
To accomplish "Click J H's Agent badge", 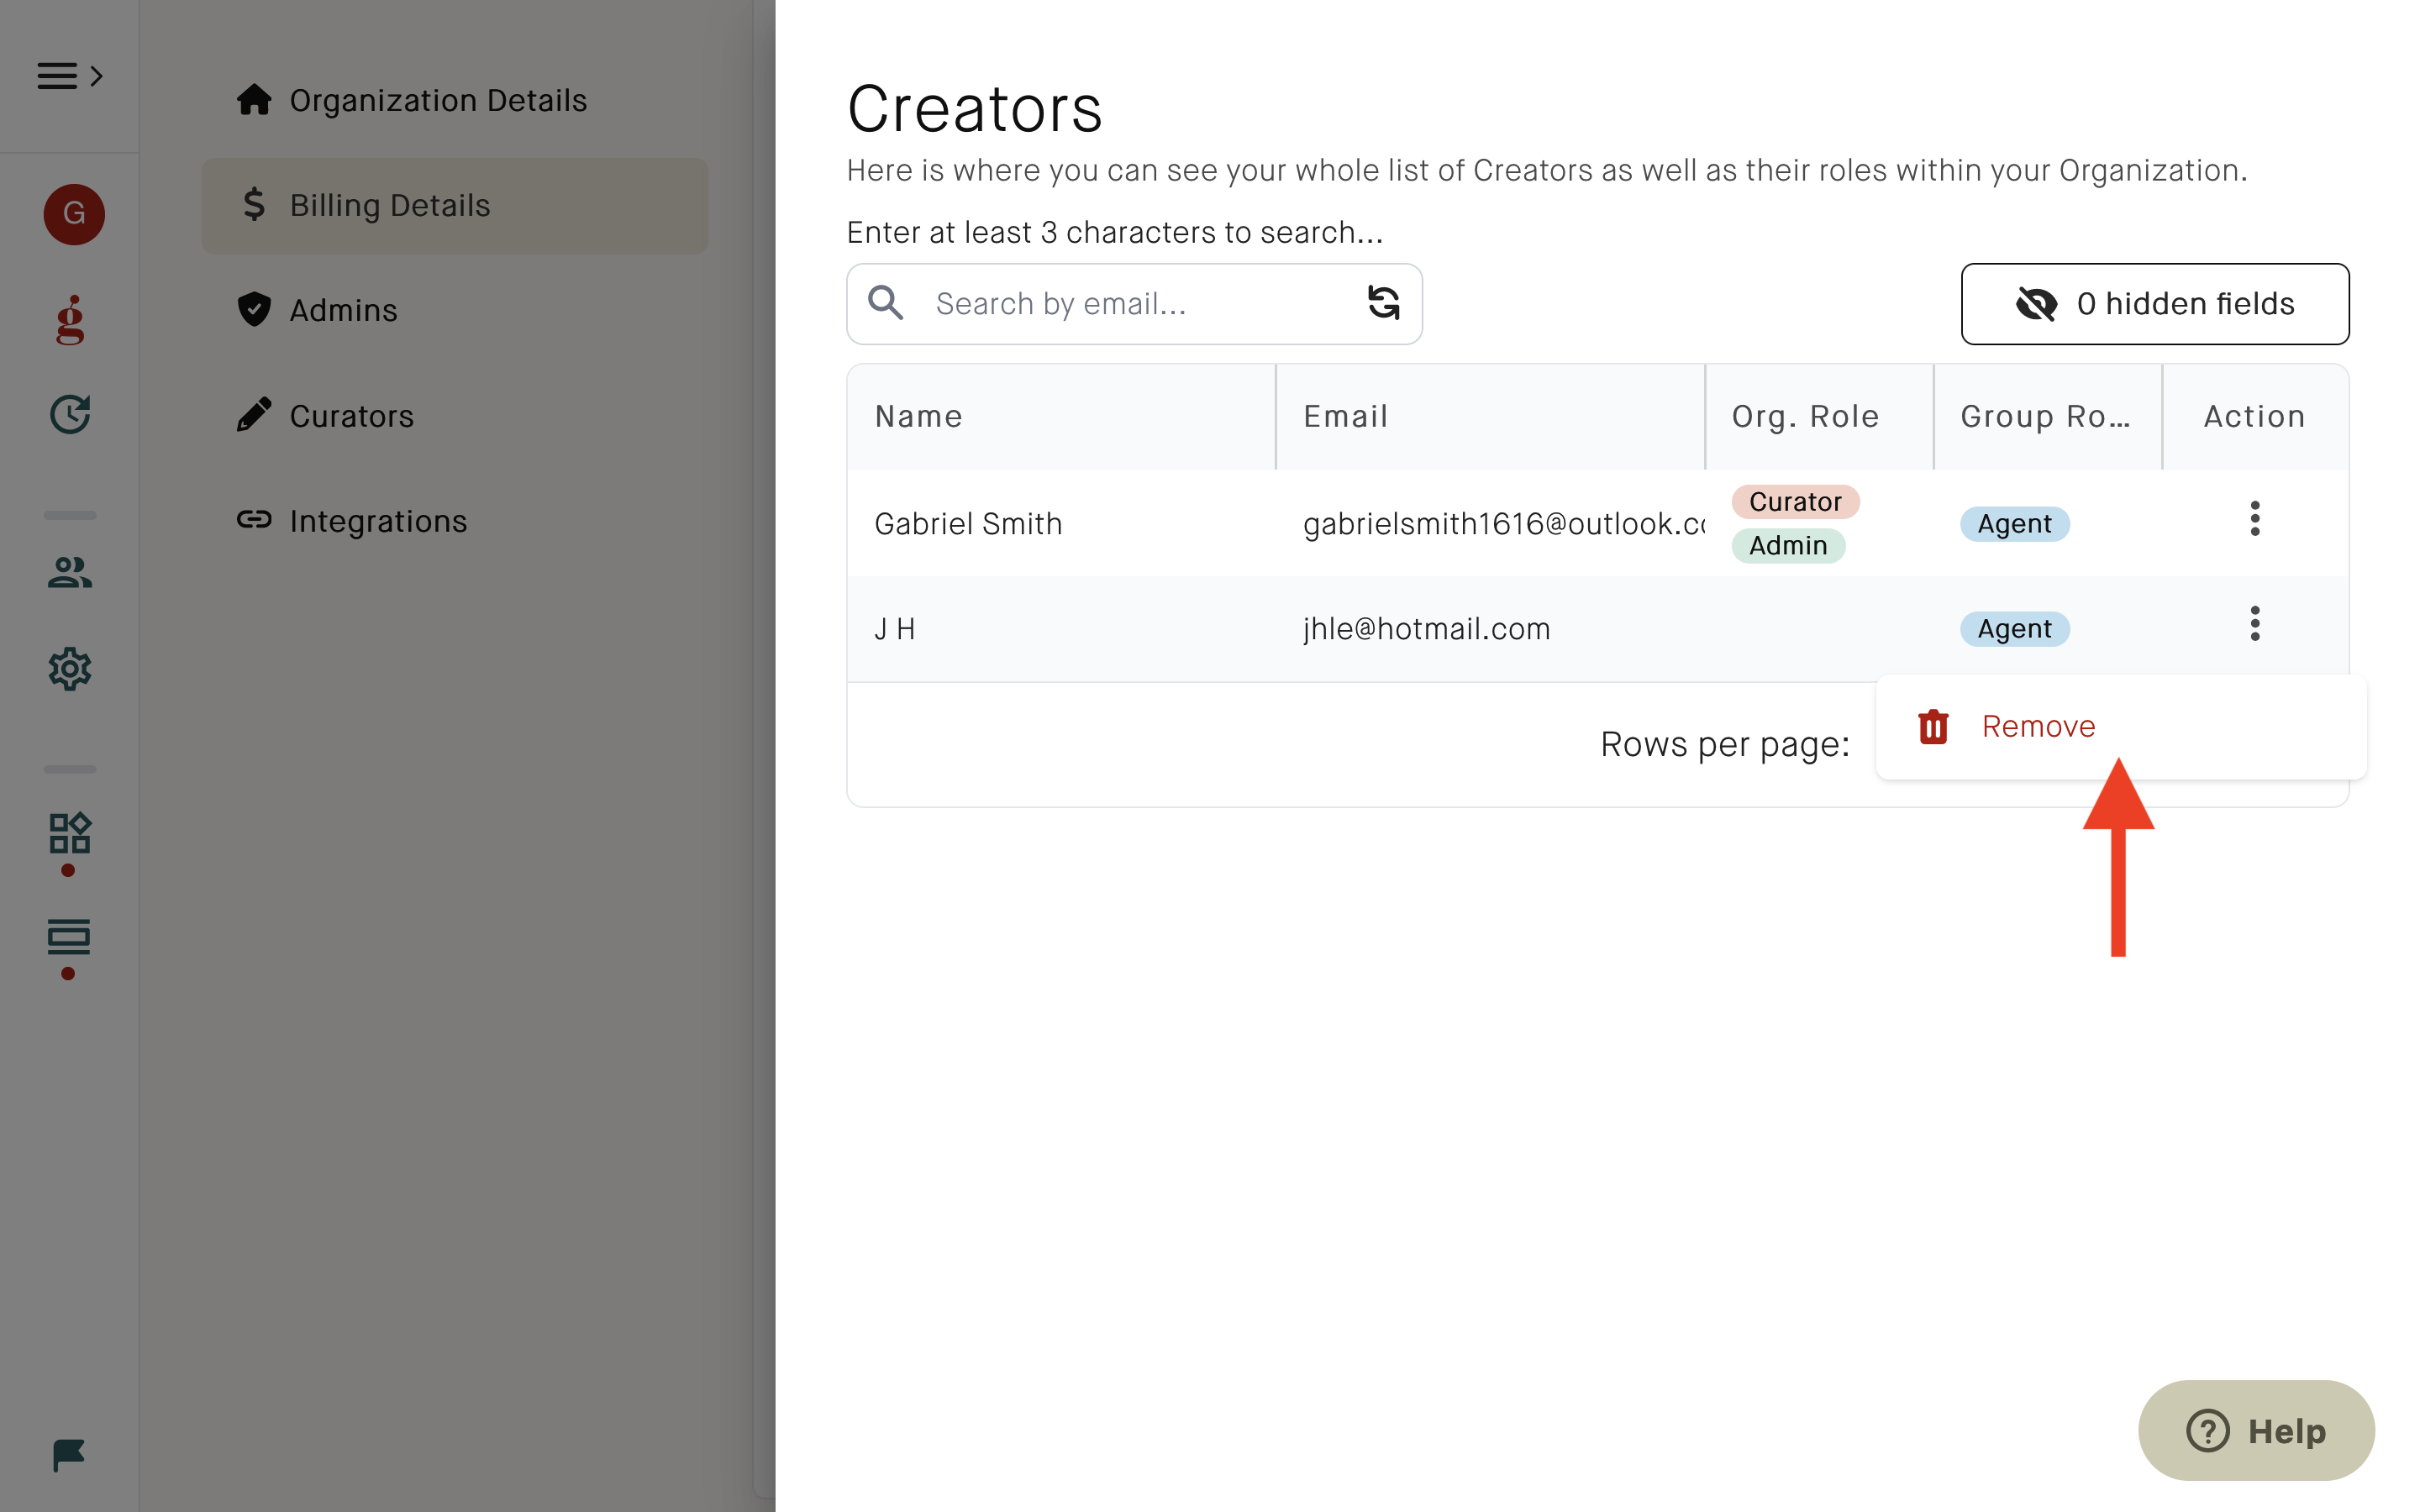I will point(2014,628).
